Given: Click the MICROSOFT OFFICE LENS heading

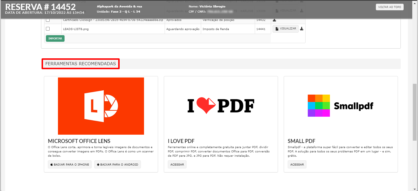Looking at the screenshot, I should [x=79, y=141].
